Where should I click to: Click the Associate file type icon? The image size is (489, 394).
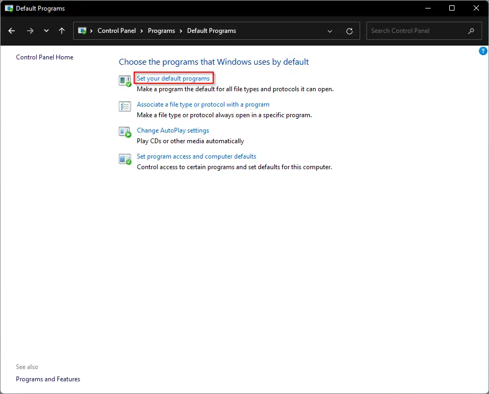(125, 106)
